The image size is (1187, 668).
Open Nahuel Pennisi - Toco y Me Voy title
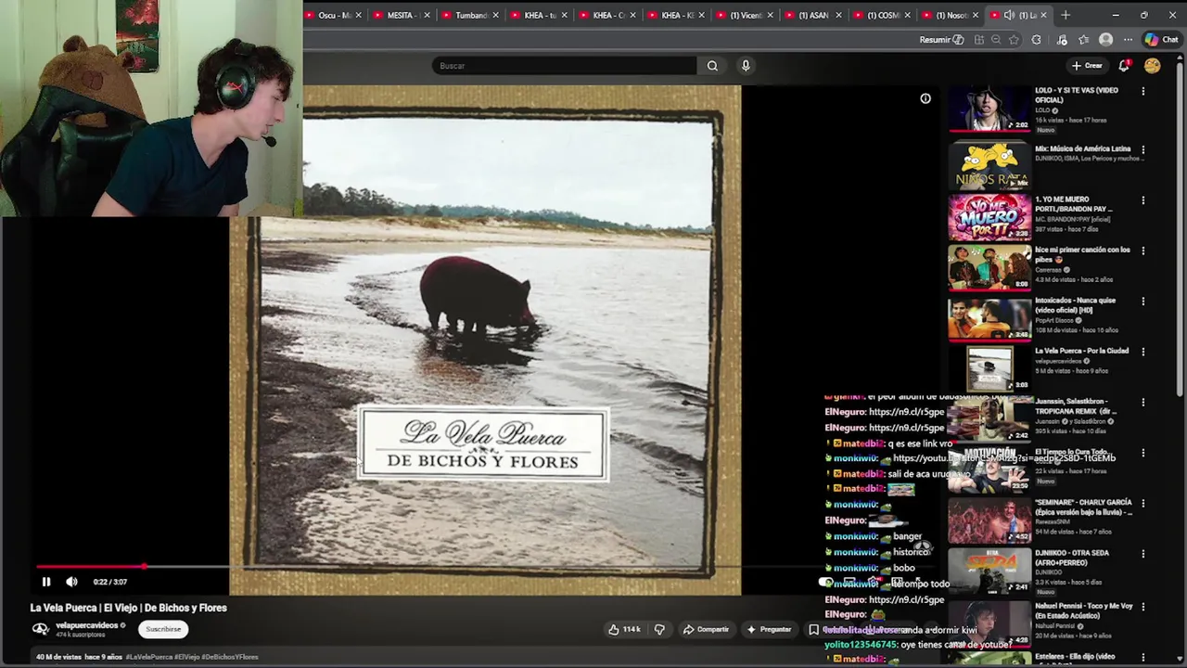tap(1083, 610)
